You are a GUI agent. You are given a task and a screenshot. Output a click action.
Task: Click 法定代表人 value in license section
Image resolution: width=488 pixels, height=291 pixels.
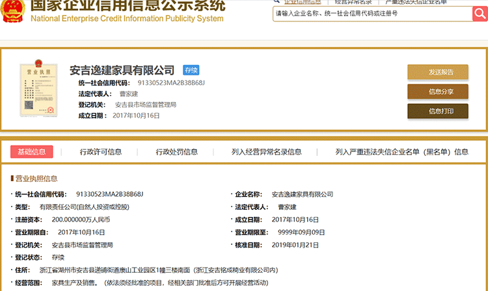pyautogui.click(x=287, y=207)
